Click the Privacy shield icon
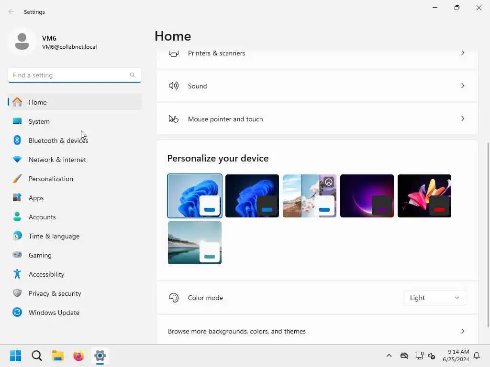This screenshot has height=367, width=490. tap(17, 293)
